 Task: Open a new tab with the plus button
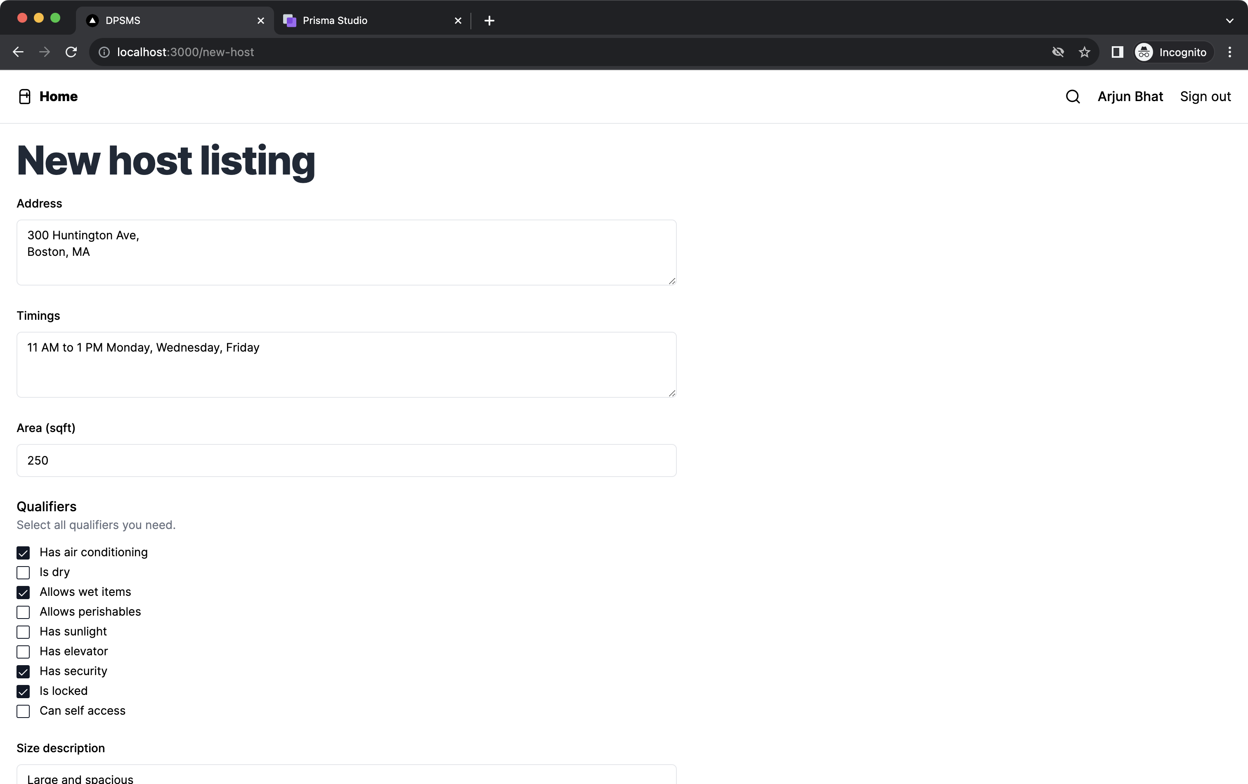pyautogui.click(x=489, y=21)
